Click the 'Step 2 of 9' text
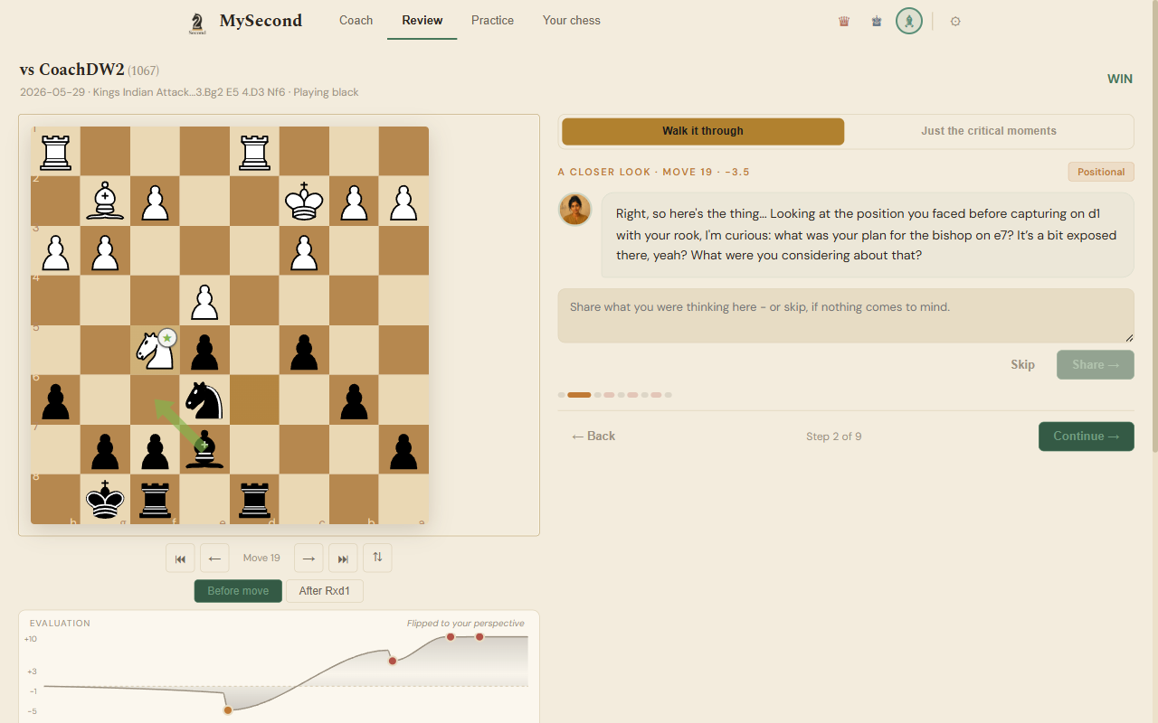 [x=833, y=437]
